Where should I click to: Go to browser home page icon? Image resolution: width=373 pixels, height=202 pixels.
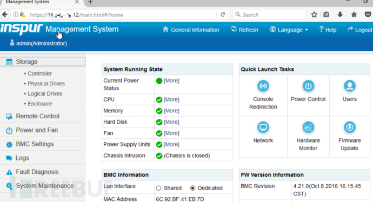(x=354, y=15)
